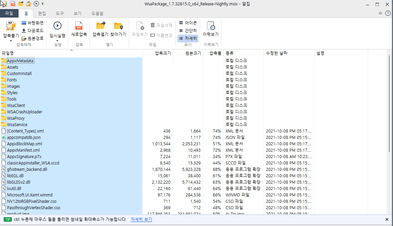Collapse the ribbon with the chevron

(380, 13)
